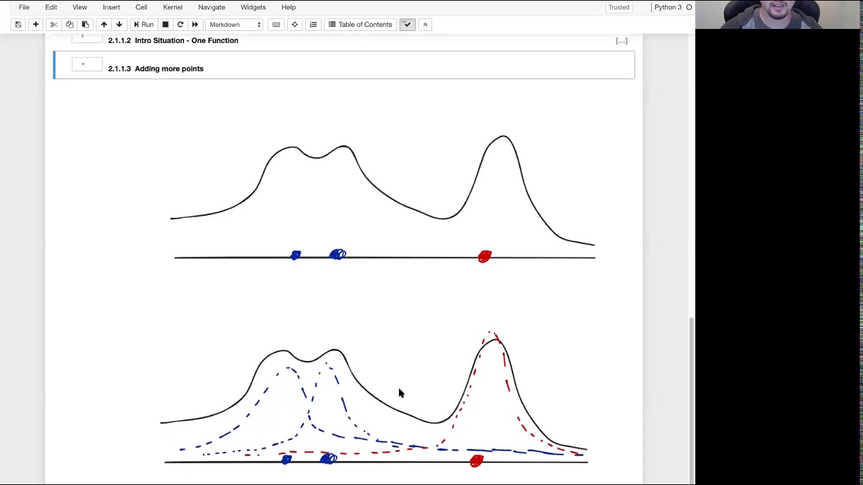This screenshot has width=863, height=485.
Task: Collapse the 'Adding more points' section arrow
Action: click(83, 65)
